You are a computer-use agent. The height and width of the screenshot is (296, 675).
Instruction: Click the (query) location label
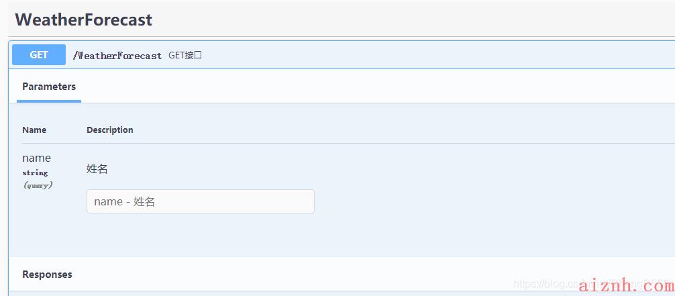(38, 185)
